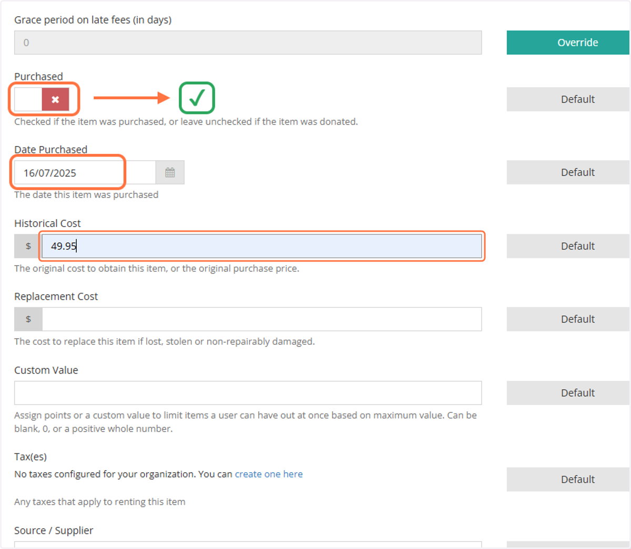Open the 'create one here' taxes link
Image resolution: width=631 pixels, height=549 pixels.
coord(269,474)
